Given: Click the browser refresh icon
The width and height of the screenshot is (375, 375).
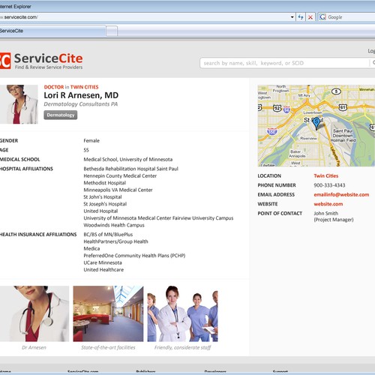Looking at the screenshot, I should [301, 17].
